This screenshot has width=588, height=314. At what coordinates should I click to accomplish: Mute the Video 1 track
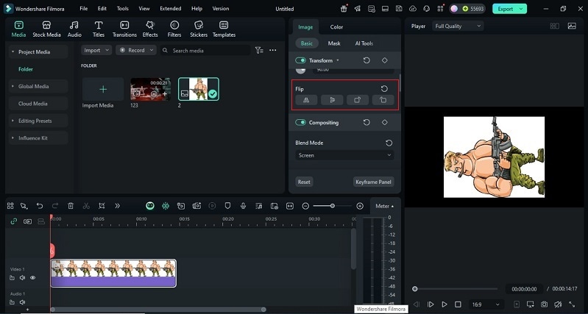(23, 278)
